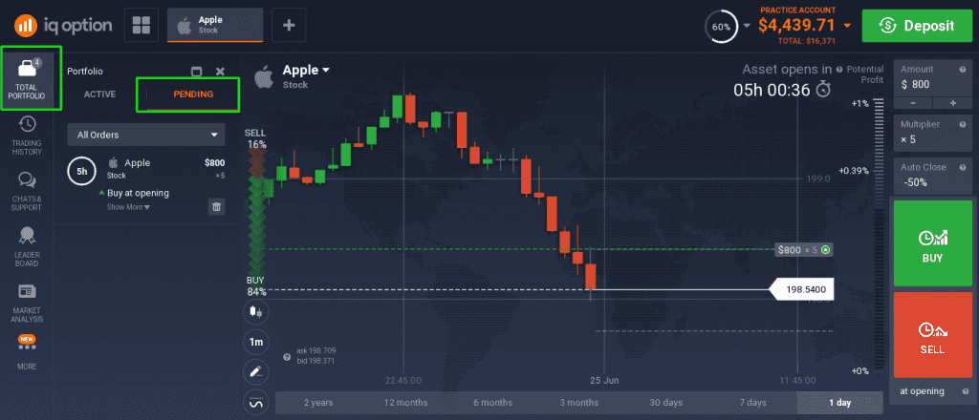This screenshot has width=979, height=420.
Task: Select the 2 years time range
Action: 318,403
